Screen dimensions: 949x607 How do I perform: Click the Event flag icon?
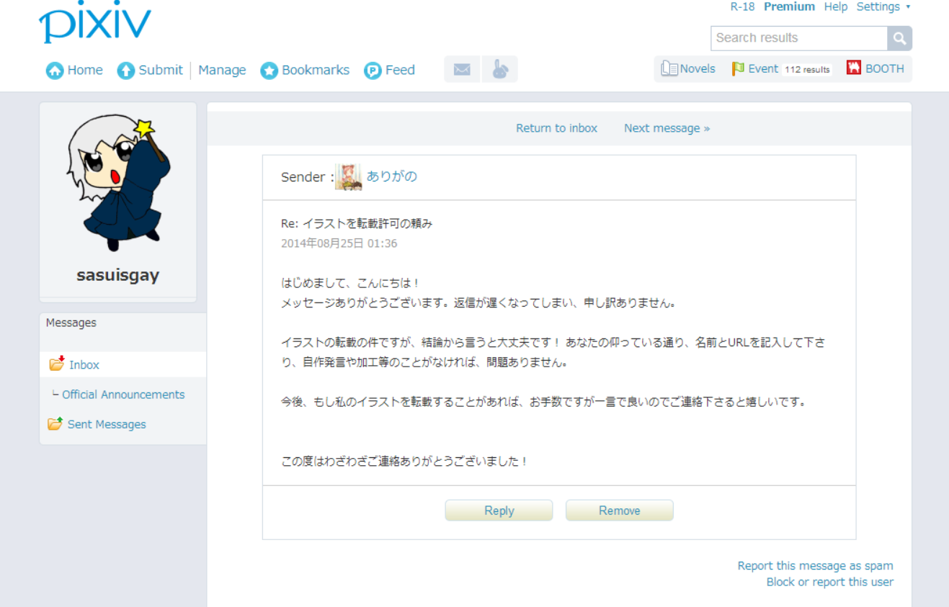point(738,68)
